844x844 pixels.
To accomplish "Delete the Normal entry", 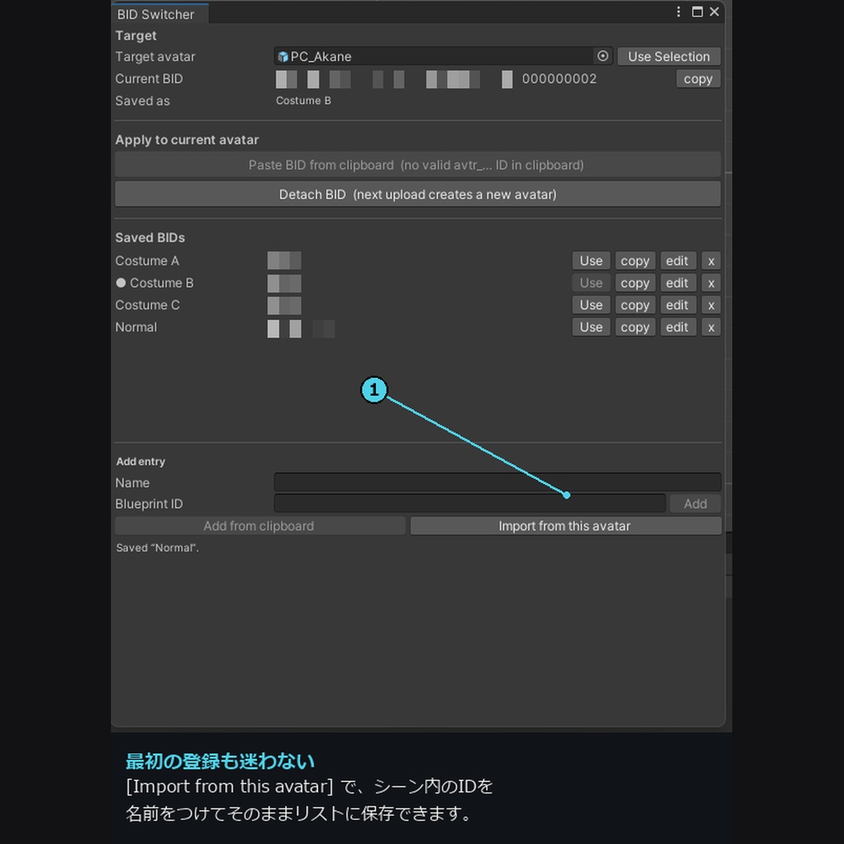I will point(711,326).
